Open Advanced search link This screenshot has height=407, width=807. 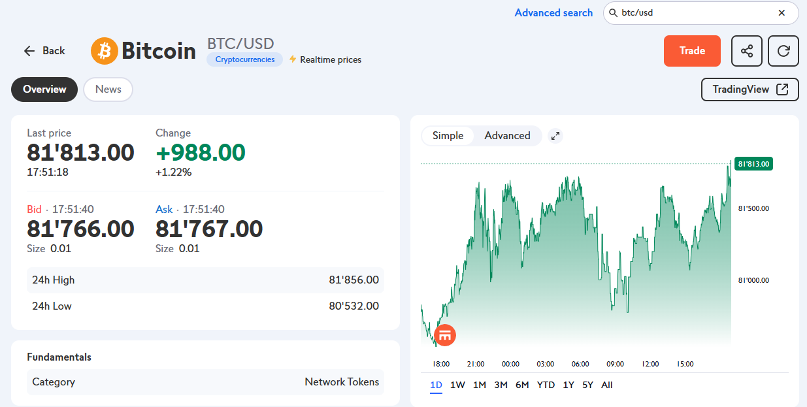pyautogui.click(x=553, y=12)
